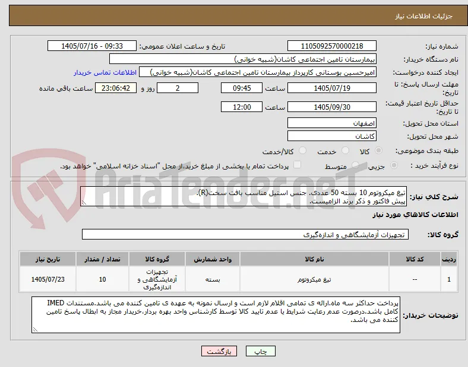Image resolution: width=468 pixels, height=367 pixels.
Task: Click the بسته unit cell
Action: [x=213, y=279]
